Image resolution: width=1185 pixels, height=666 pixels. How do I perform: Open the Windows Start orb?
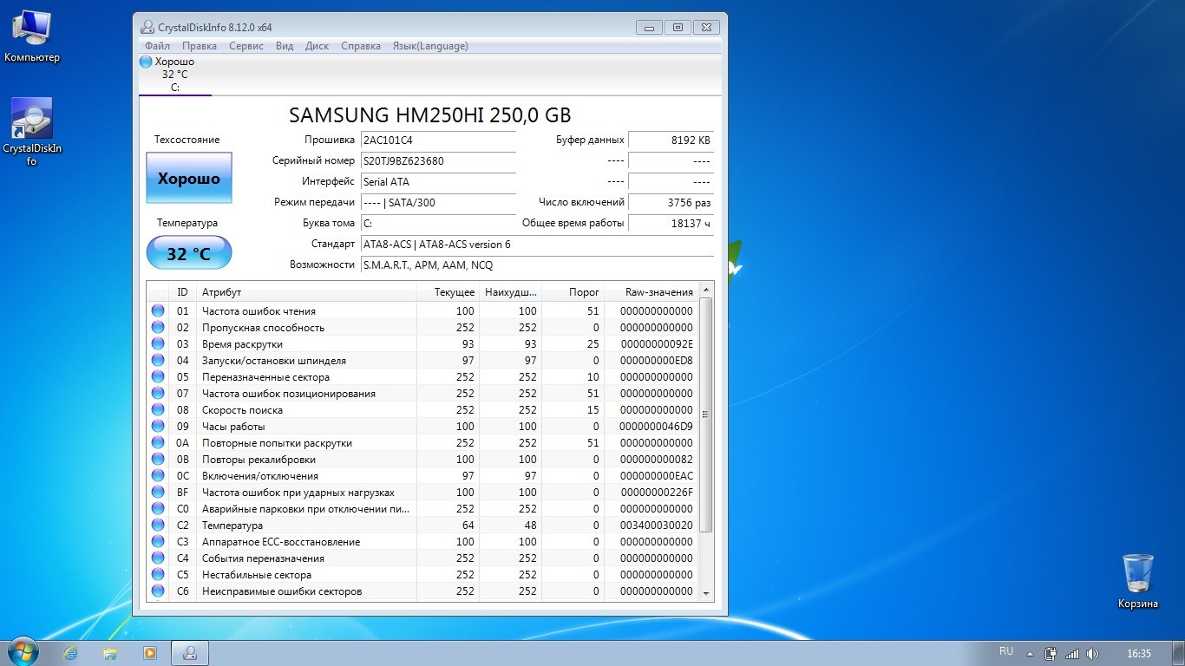pos(22,652)
